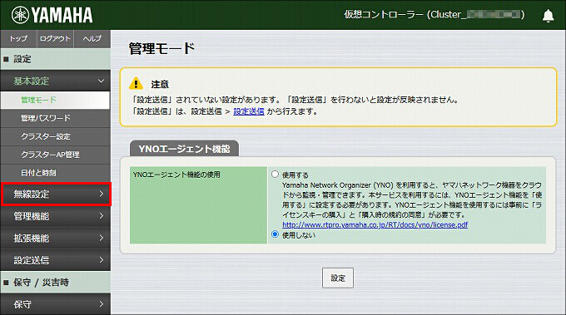566x315 pixels.
Task: Click the ■ 設定 section header
Action: coord(55,59)
